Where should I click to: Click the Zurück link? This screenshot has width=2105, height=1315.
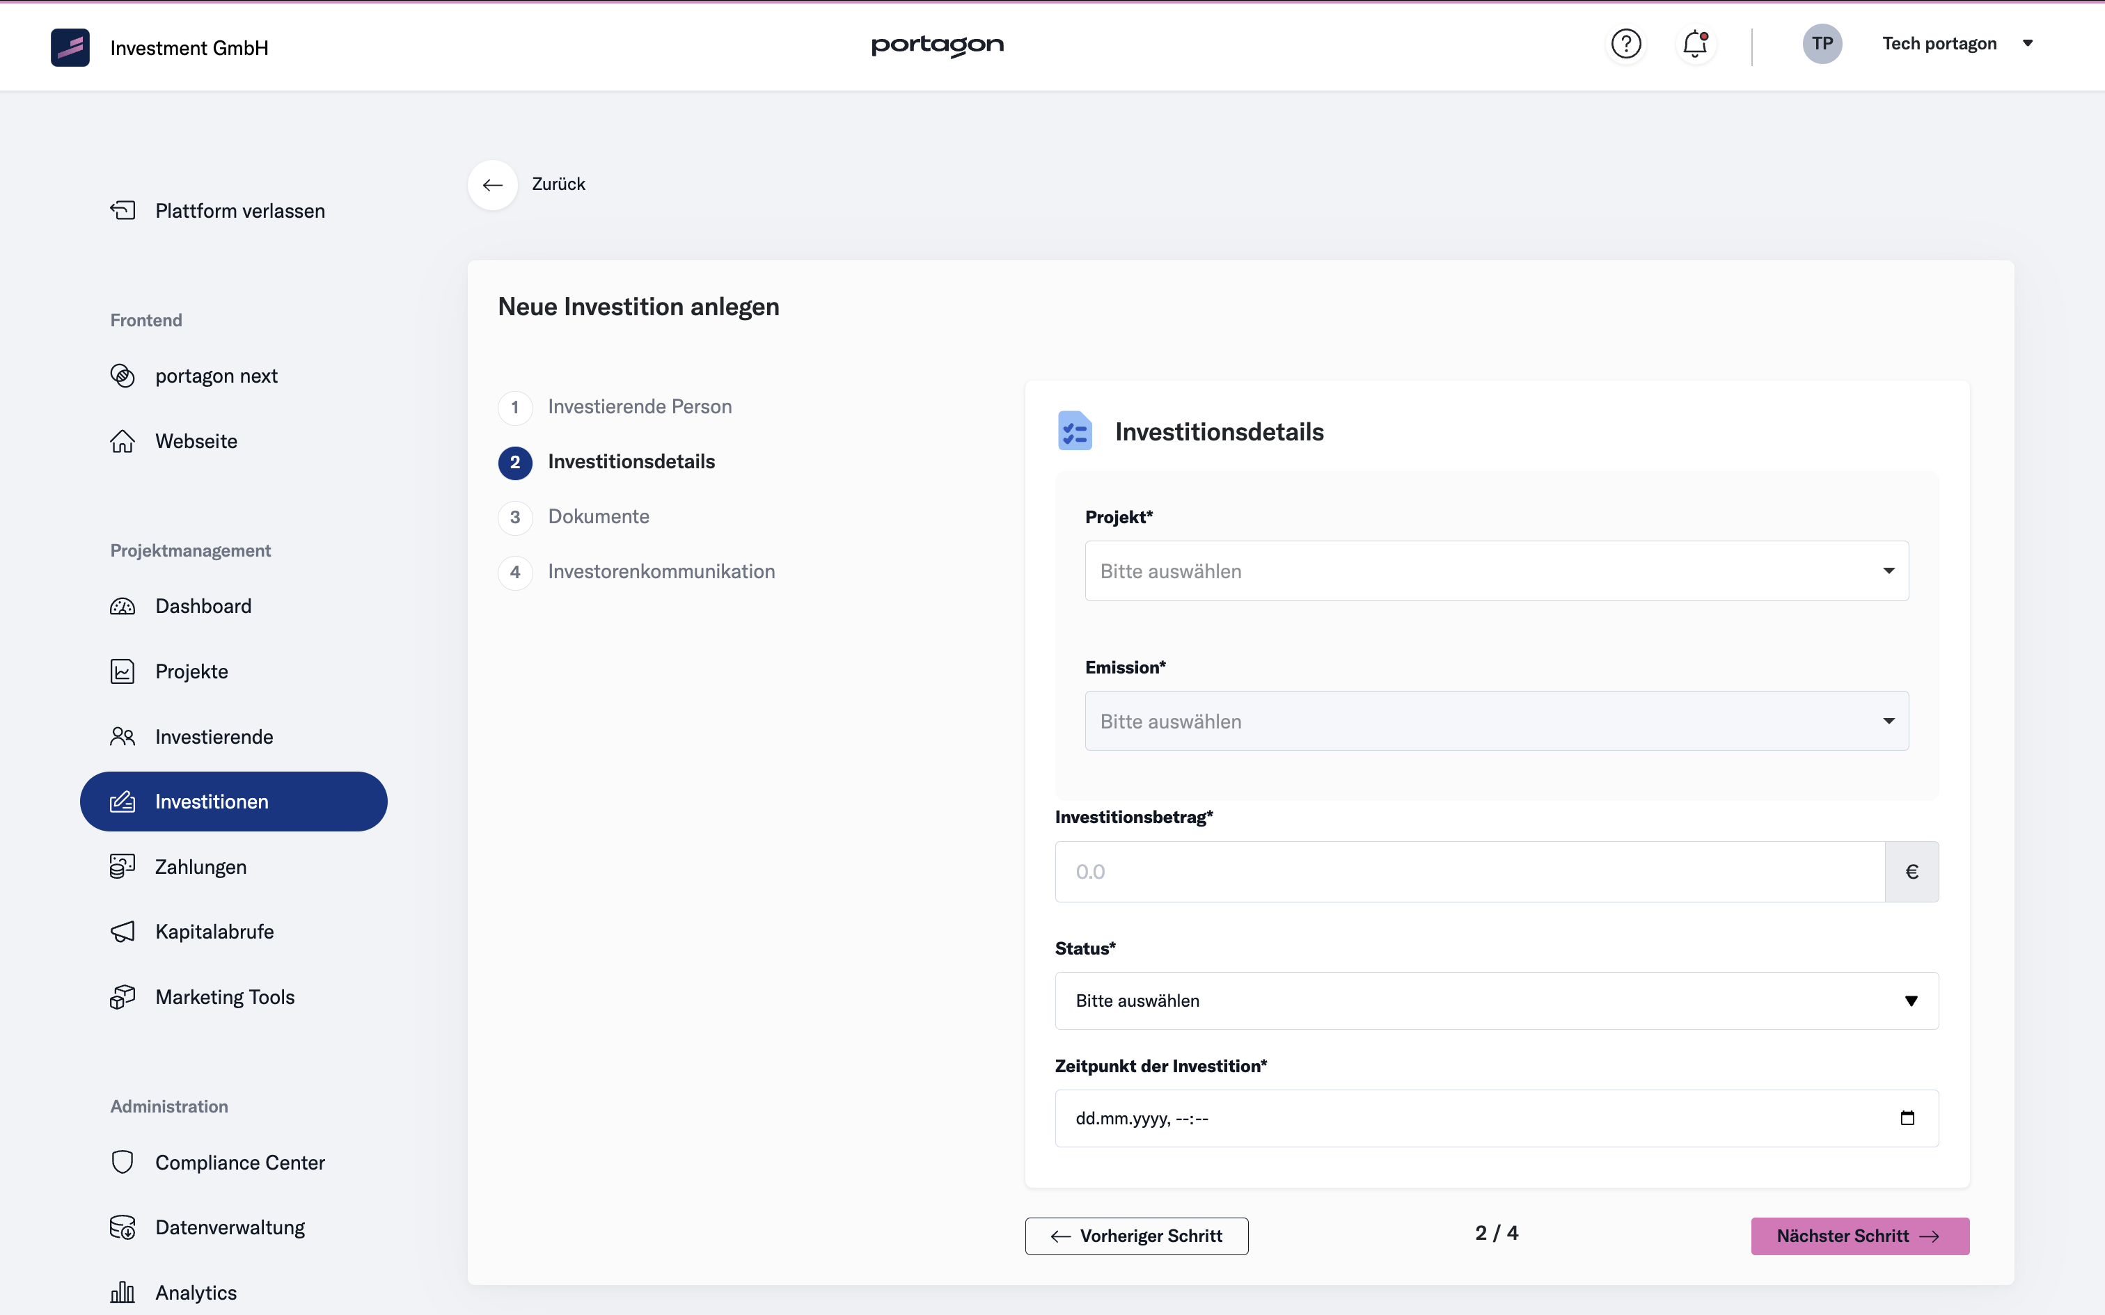coord(558,184)
